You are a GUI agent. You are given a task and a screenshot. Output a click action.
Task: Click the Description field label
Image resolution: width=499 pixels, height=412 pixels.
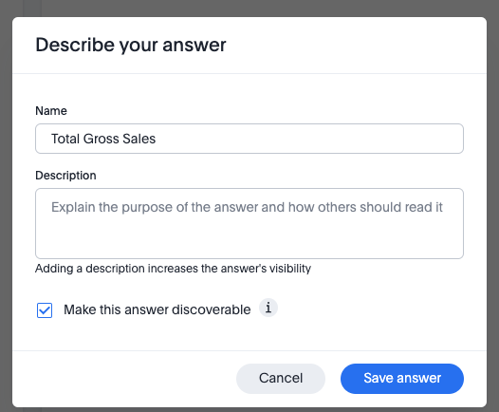click(65, 176)
